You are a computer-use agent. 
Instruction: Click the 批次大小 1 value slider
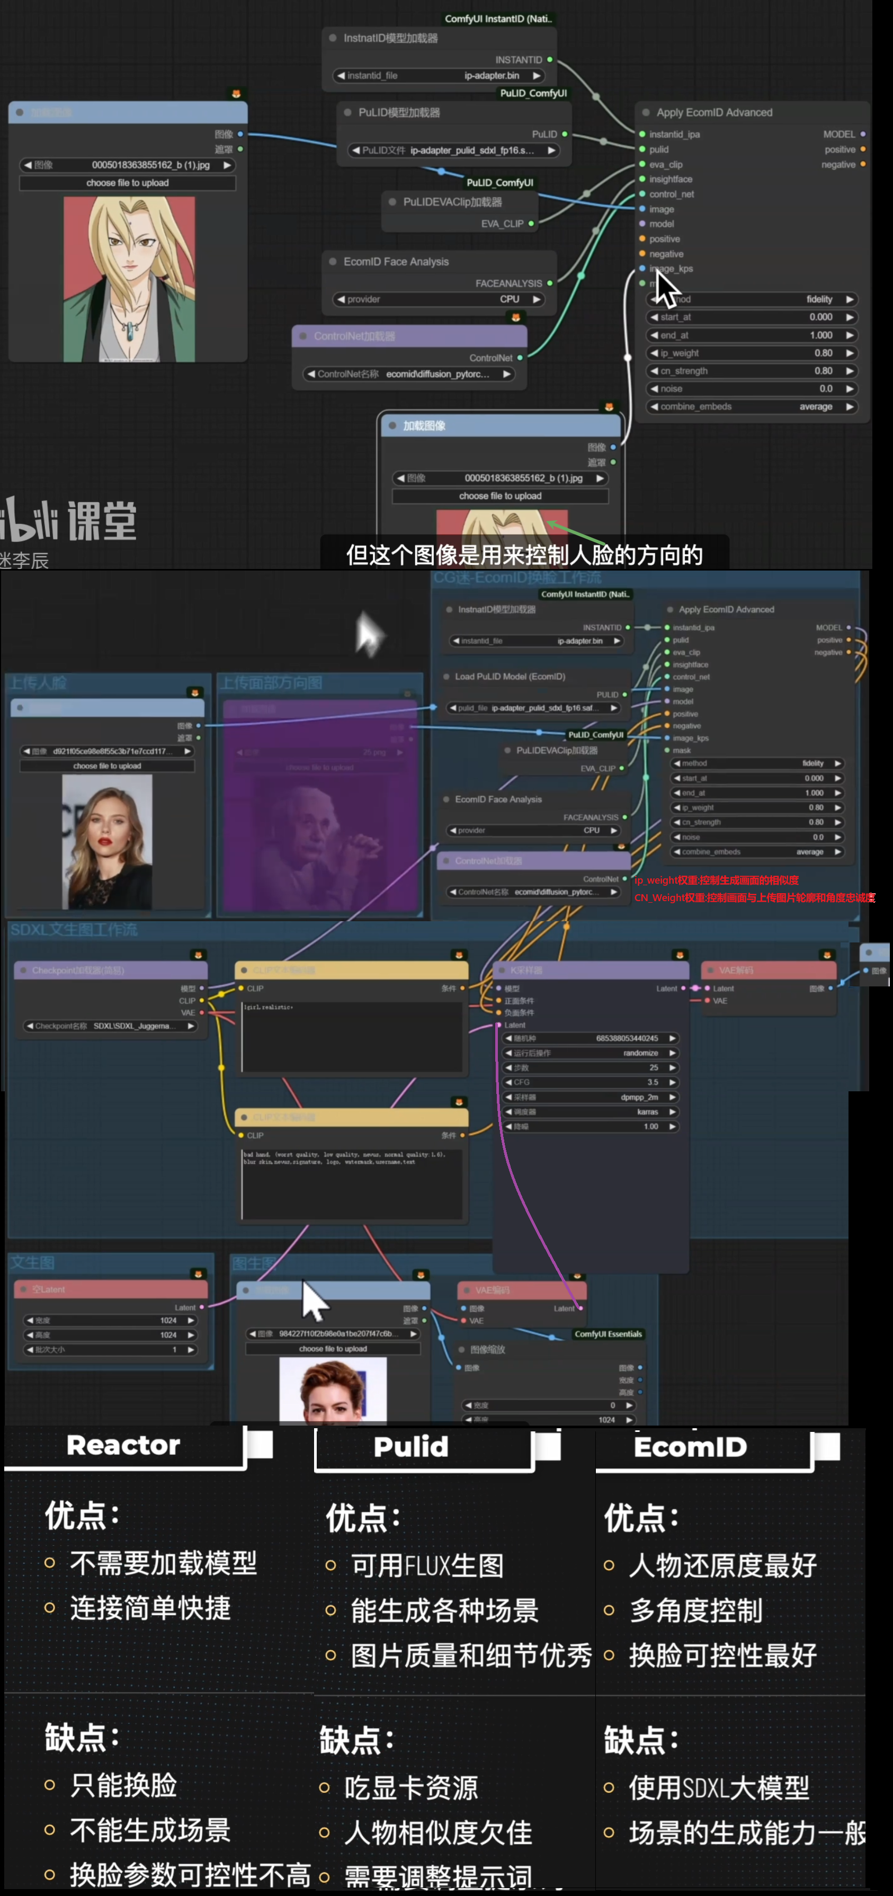point(110,1350)
